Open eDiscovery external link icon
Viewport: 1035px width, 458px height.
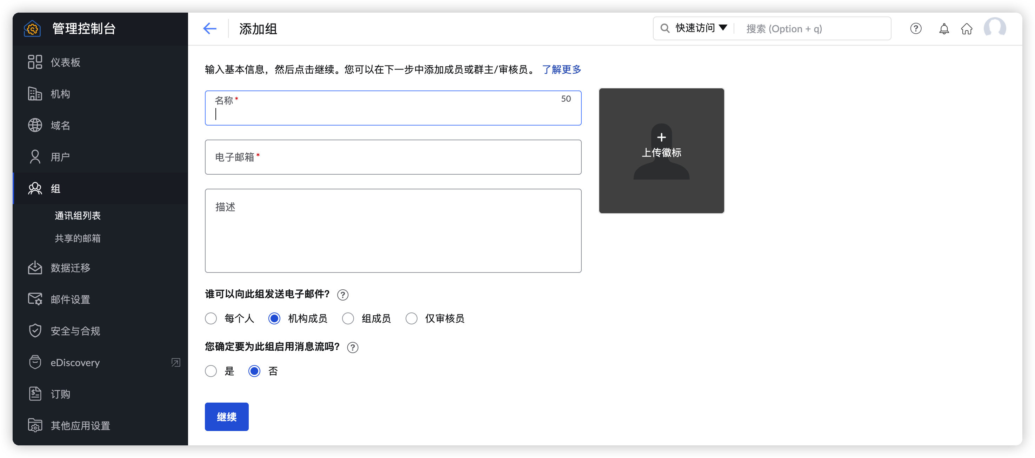tap(175, 362)
